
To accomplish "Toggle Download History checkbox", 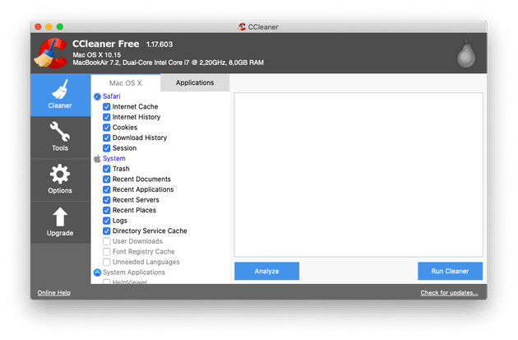I will coord(106,138).
